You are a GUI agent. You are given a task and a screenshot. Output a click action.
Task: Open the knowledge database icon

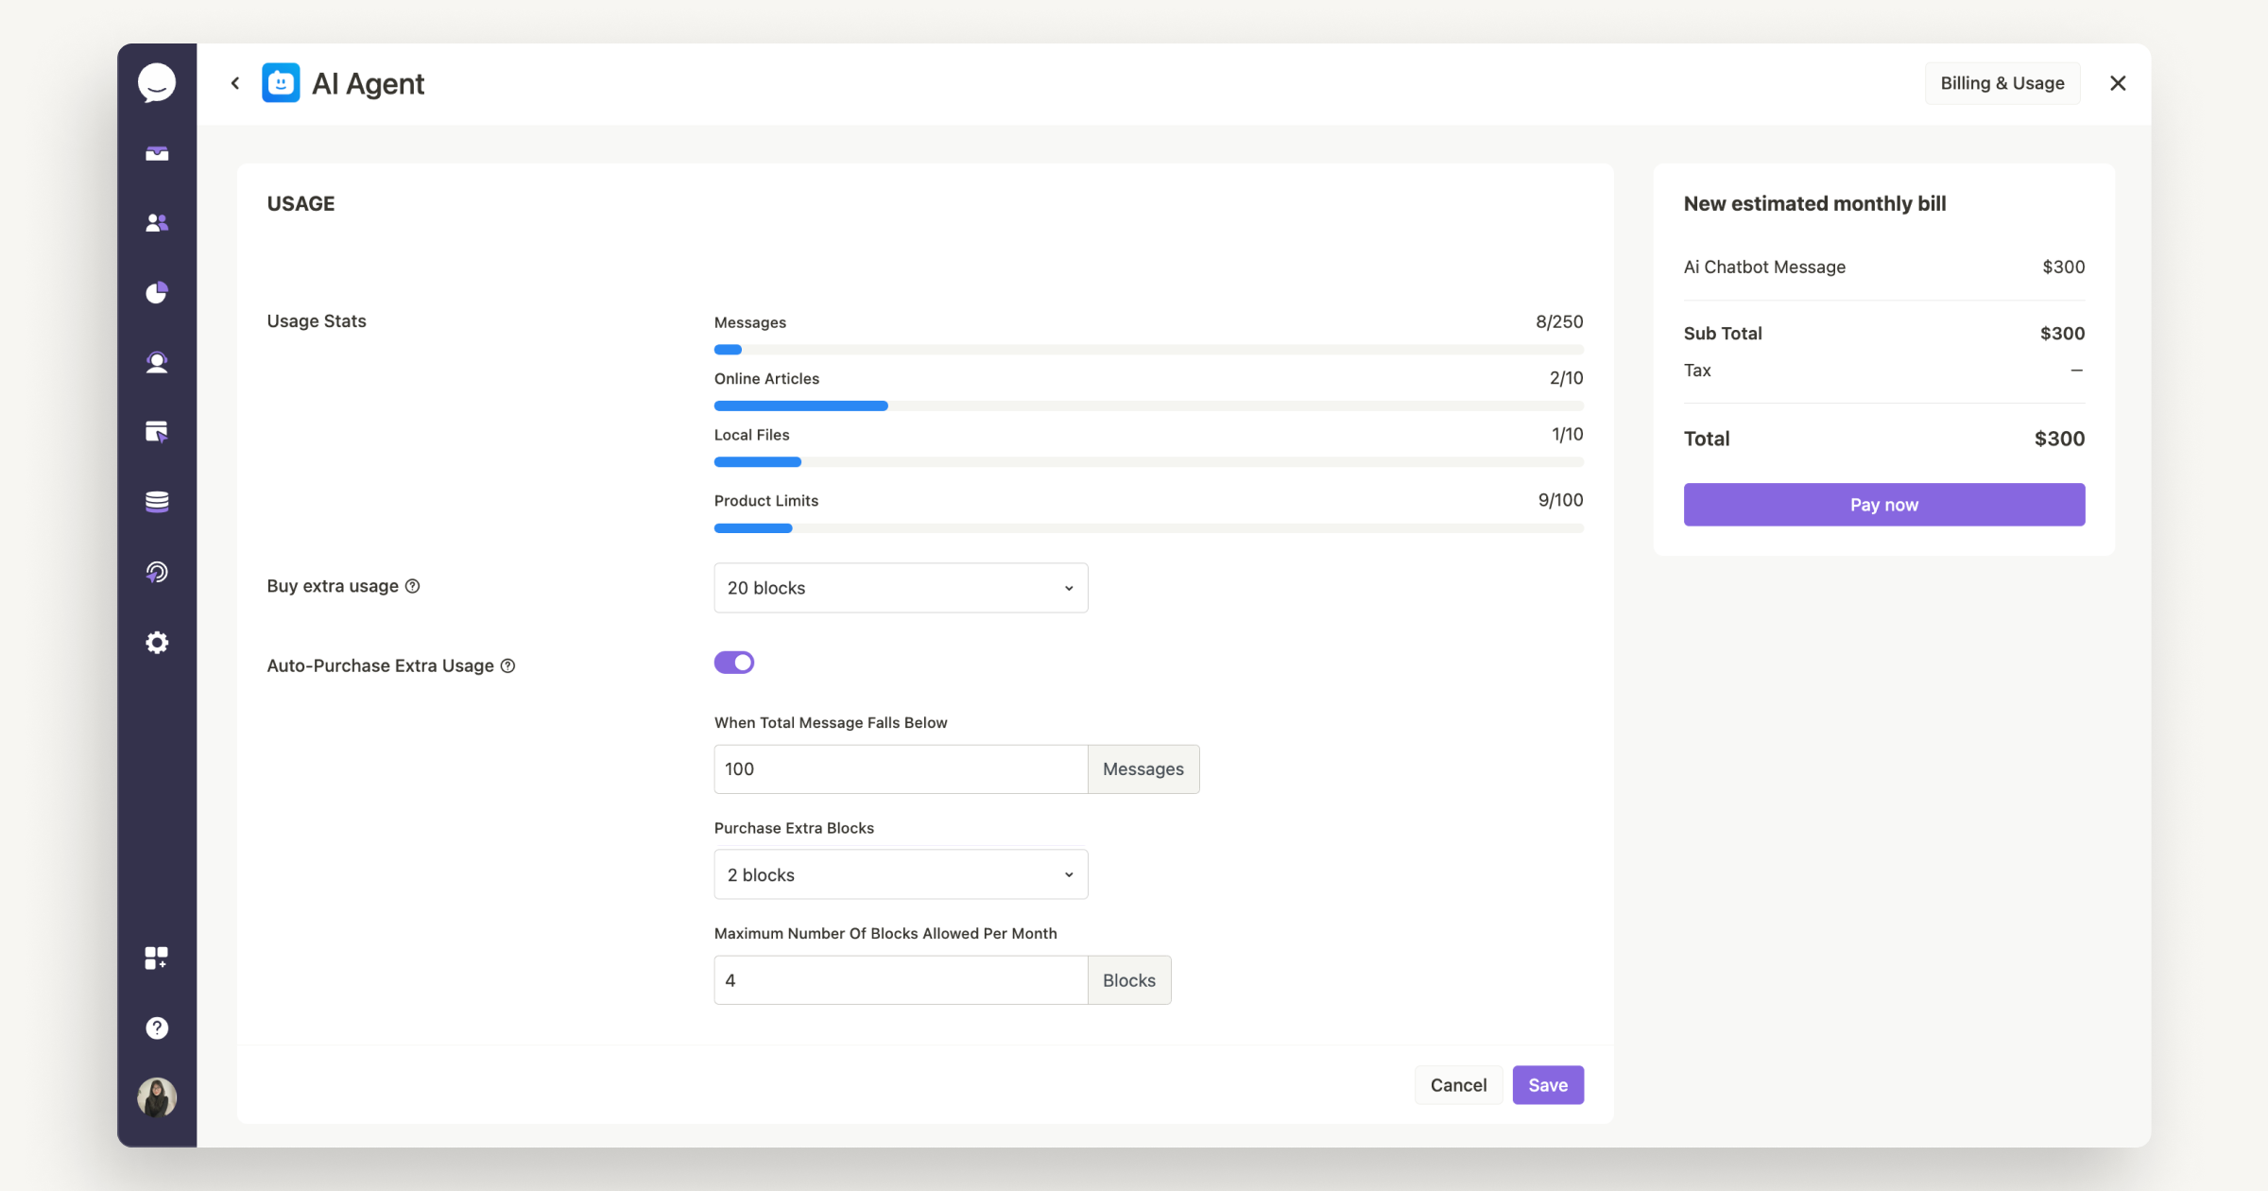156,502
